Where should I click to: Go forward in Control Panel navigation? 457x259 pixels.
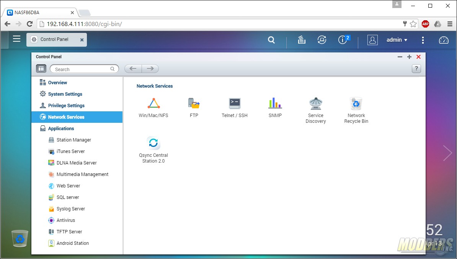click(x=150, y=68)
